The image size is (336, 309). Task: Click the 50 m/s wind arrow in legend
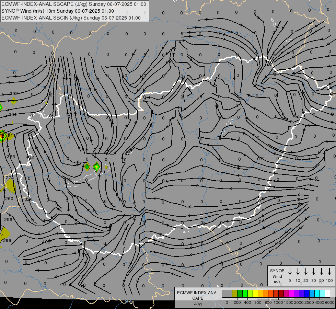point(322,272)
